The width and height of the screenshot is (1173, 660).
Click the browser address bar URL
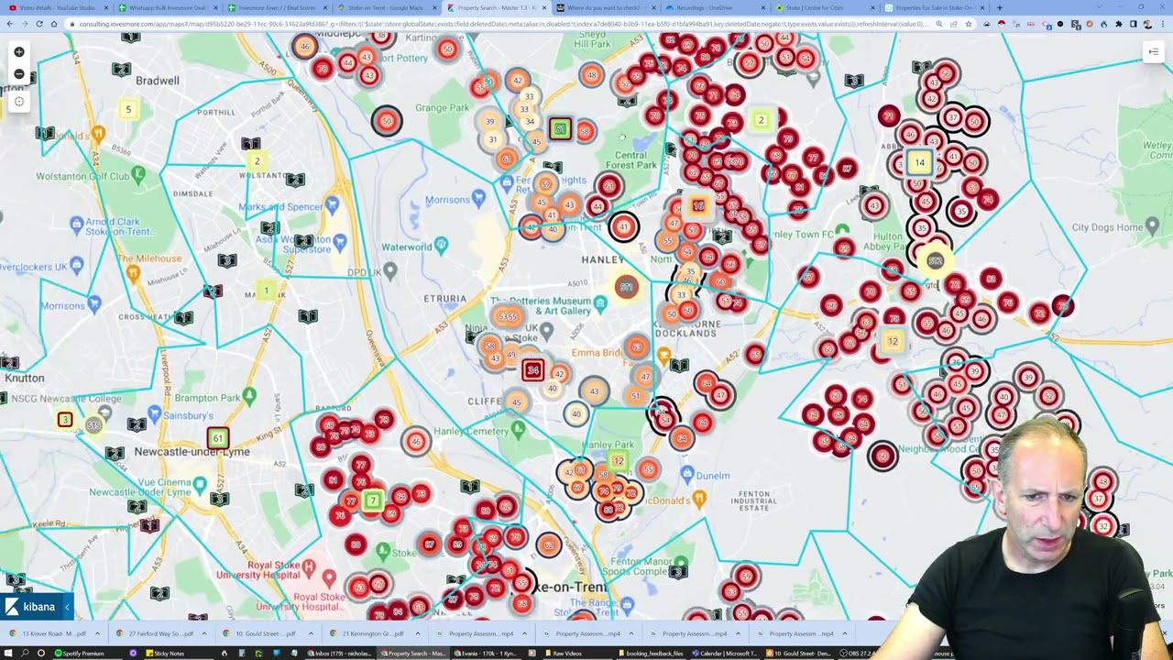click(504, 24)
